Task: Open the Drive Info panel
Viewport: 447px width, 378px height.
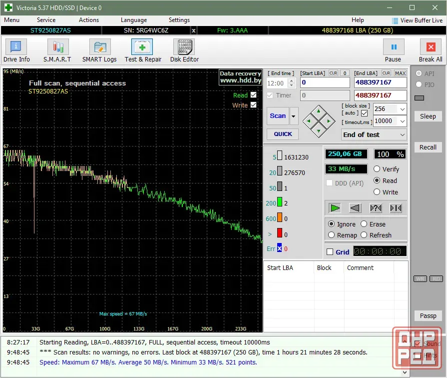Action: (16, 50)
